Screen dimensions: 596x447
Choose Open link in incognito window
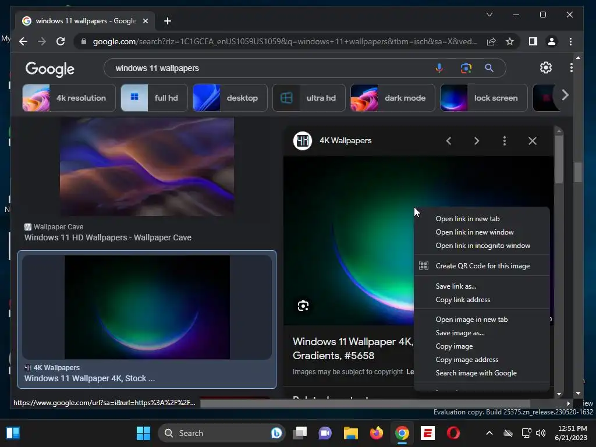[x=481, y=246]
